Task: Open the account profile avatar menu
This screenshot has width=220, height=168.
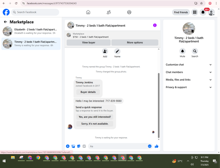Action: pos(211,12)
